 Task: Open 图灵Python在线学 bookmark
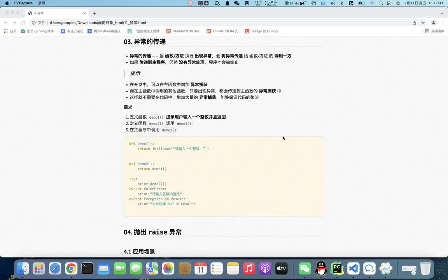pos(38,31)
